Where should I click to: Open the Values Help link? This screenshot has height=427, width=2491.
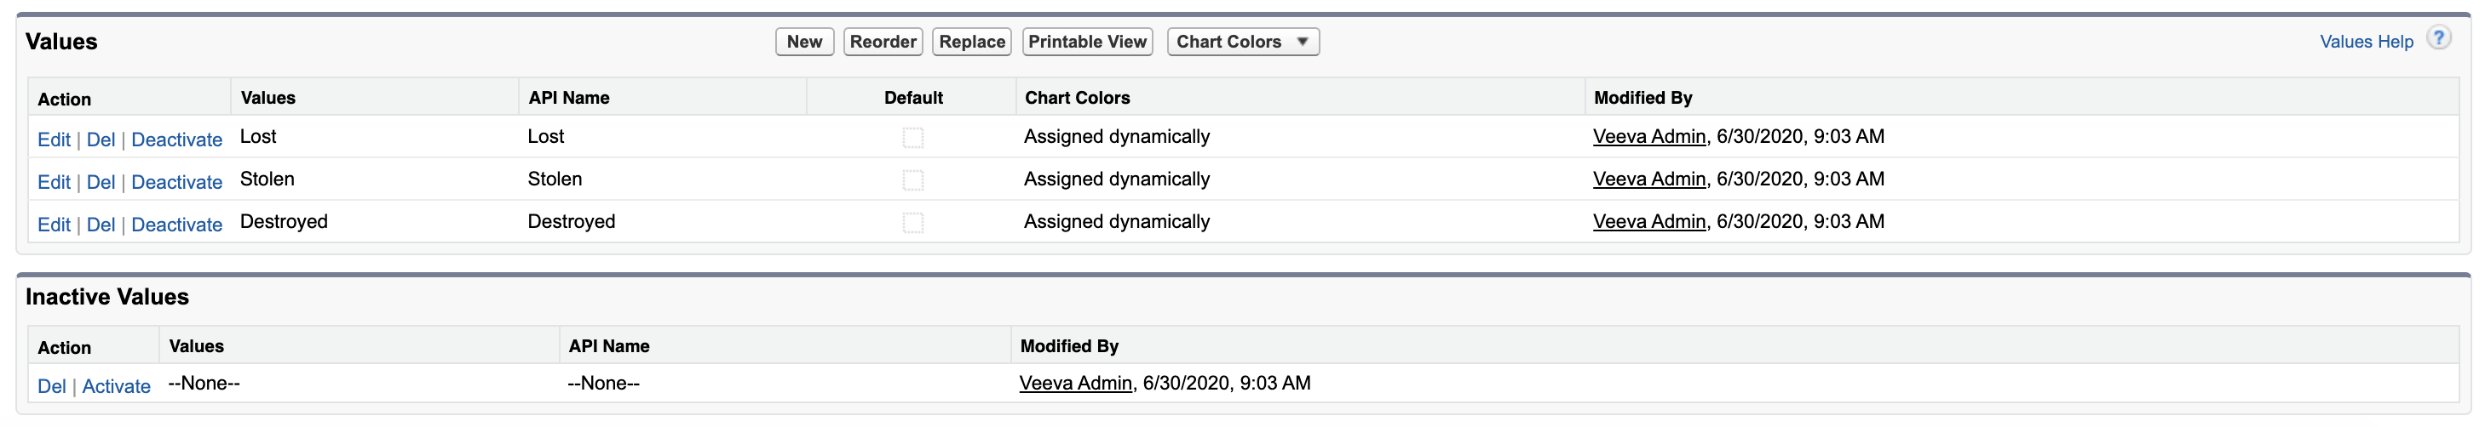click(x=2367, y=42)
